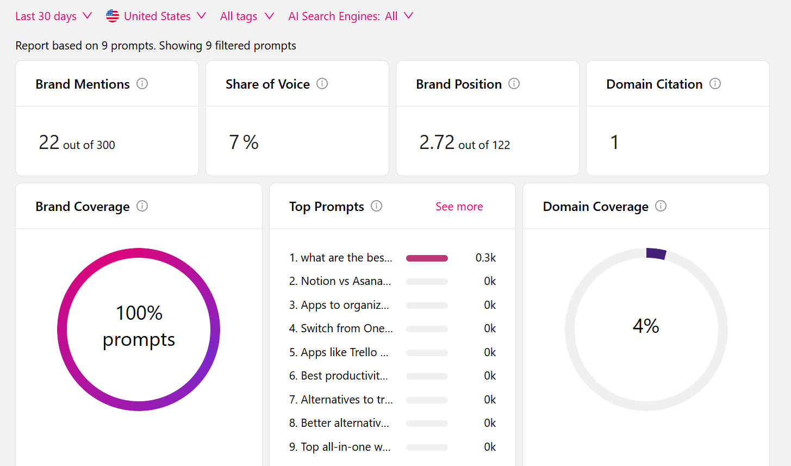Open prompt 'what are the bes...'
791x466 pixels.
[x=340, y=258]
